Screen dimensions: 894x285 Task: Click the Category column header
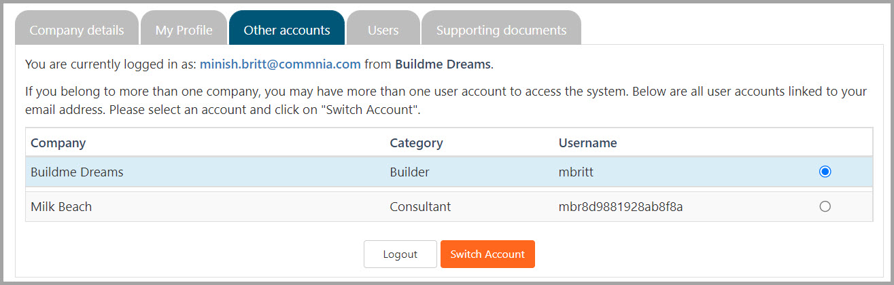point(416,143)
